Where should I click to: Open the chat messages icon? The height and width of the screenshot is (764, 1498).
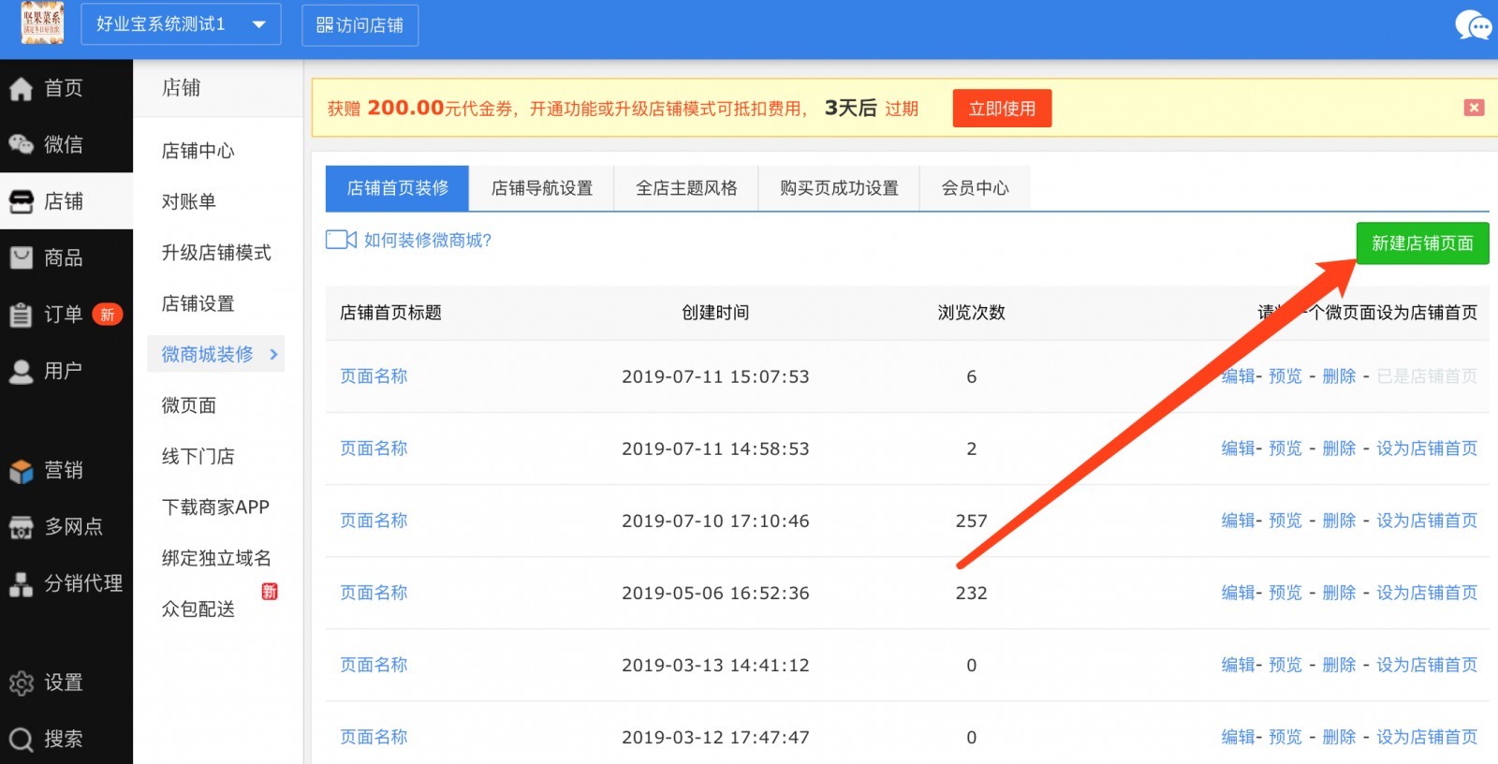tap(1473, 25)
